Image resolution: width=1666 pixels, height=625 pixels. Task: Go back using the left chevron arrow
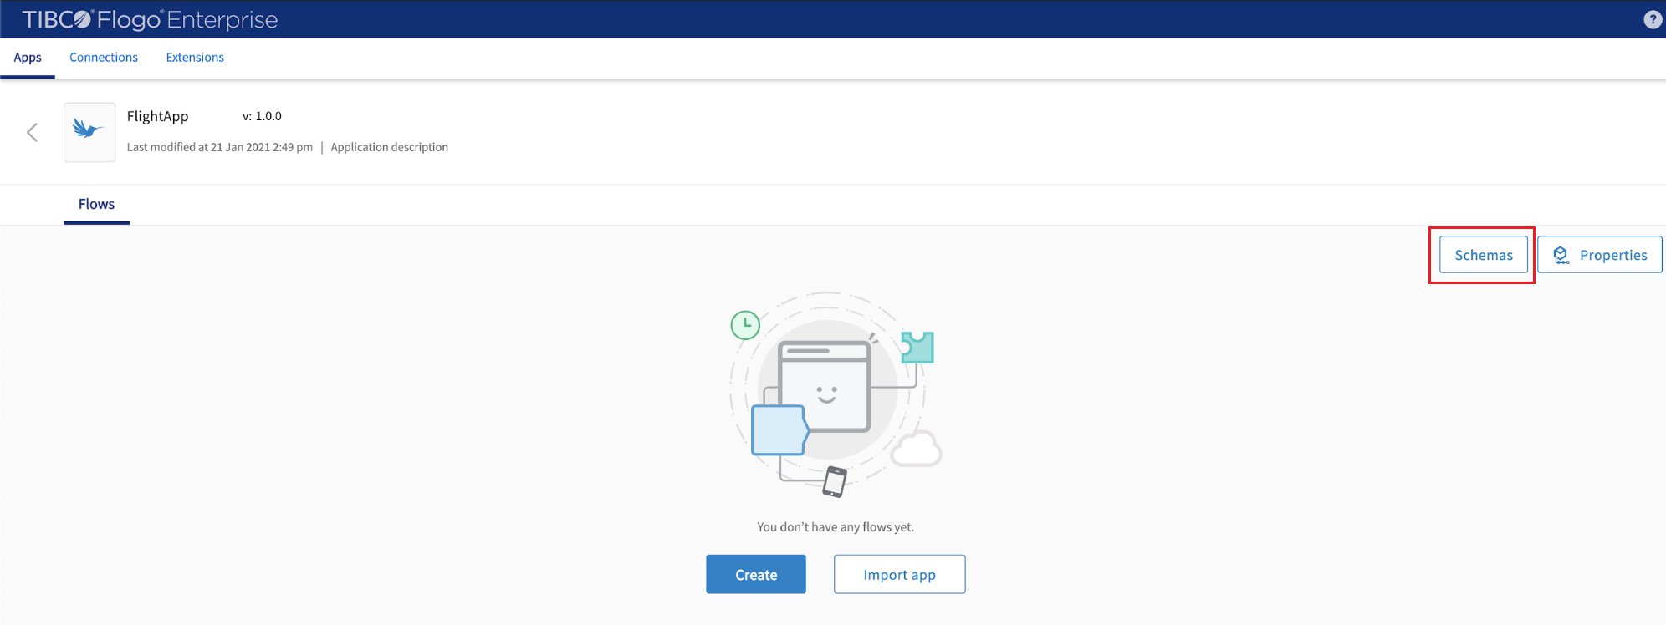pyautogui.click(x=33, y=132)
